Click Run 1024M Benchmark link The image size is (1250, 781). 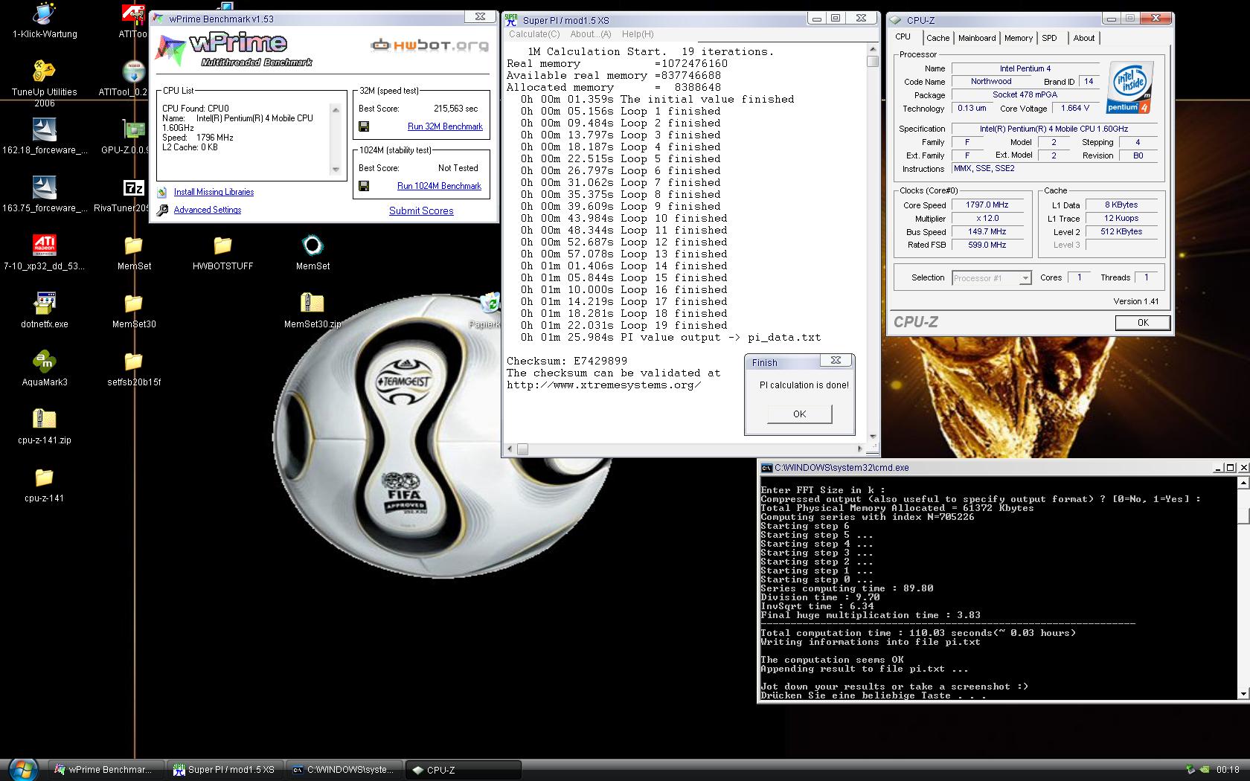click(439, 186)
